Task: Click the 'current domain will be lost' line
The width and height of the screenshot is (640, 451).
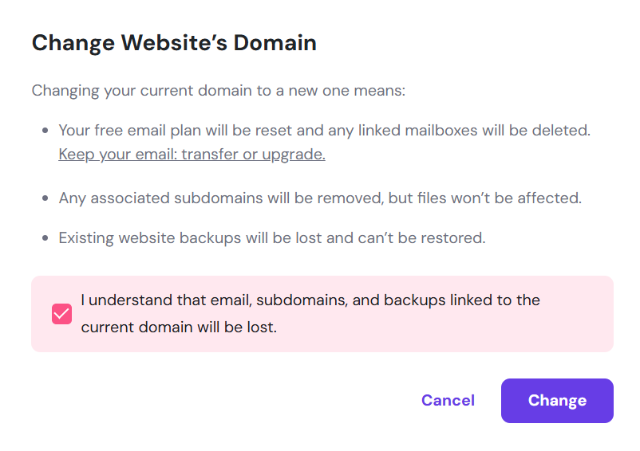Action: coord(179,327)
